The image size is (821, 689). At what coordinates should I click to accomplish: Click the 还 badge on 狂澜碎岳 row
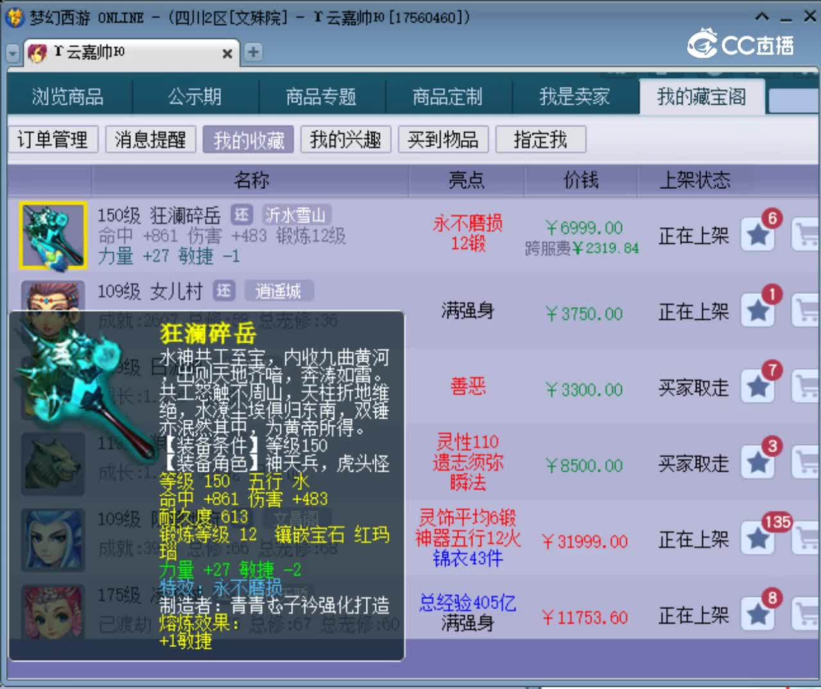pos(242,215)
